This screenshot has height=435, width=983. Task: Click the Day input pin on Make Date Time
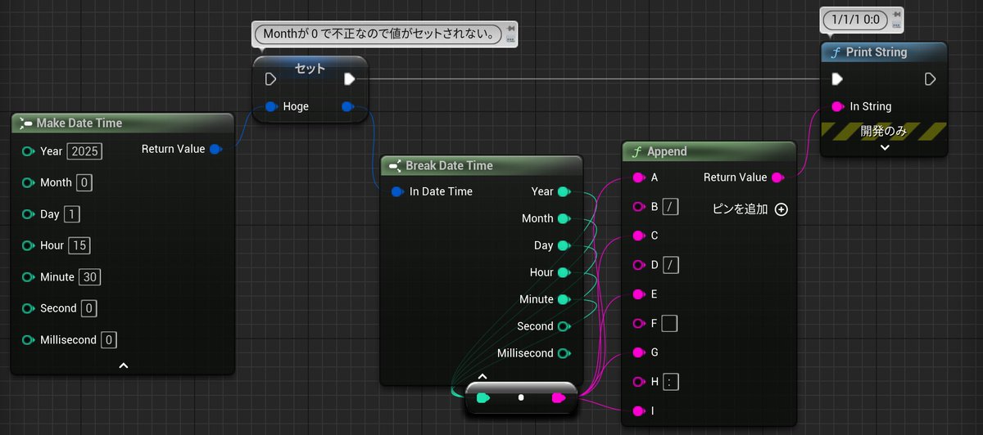pyautogui.click(x=28, y=214)
